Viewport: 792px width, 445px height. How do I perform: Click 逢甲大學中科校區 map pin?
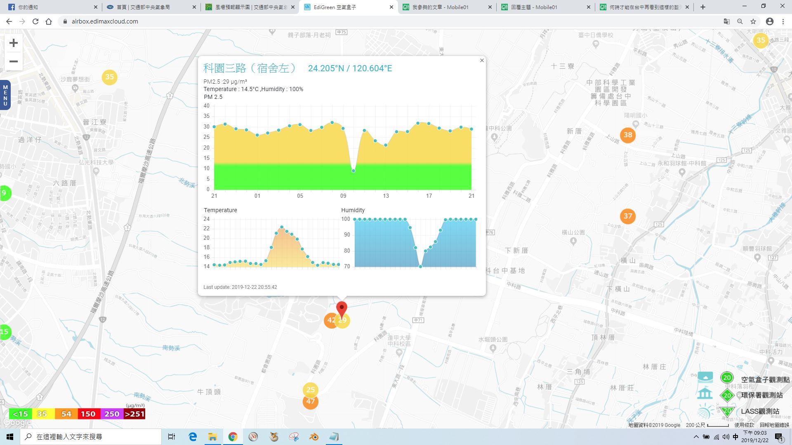(399, 353)
